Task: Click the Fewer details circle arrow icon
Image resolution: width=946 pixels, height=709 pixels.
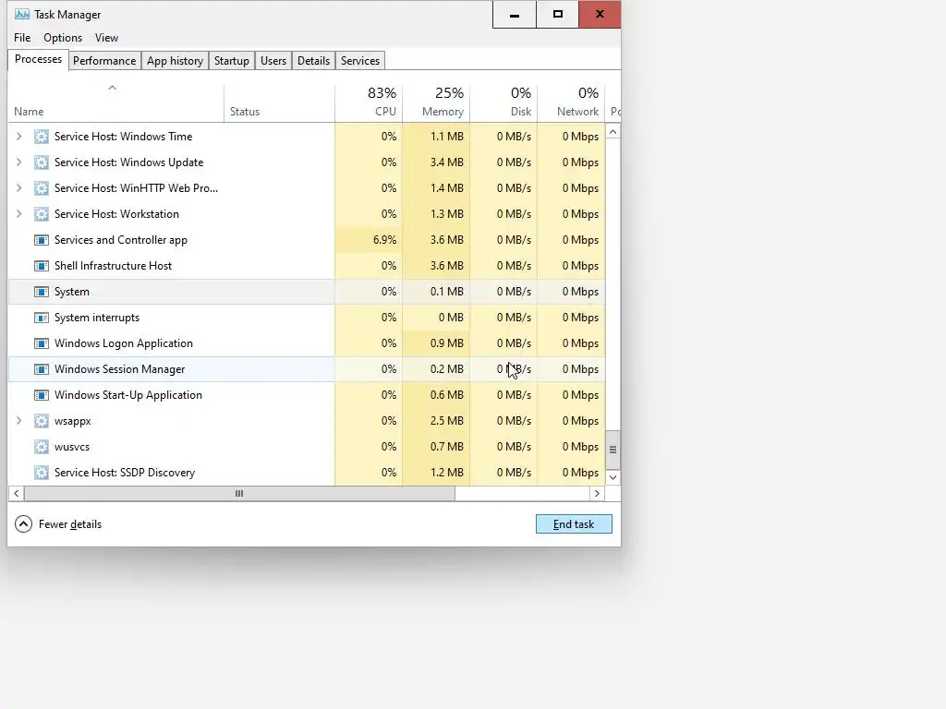Action: click(23, 524)
